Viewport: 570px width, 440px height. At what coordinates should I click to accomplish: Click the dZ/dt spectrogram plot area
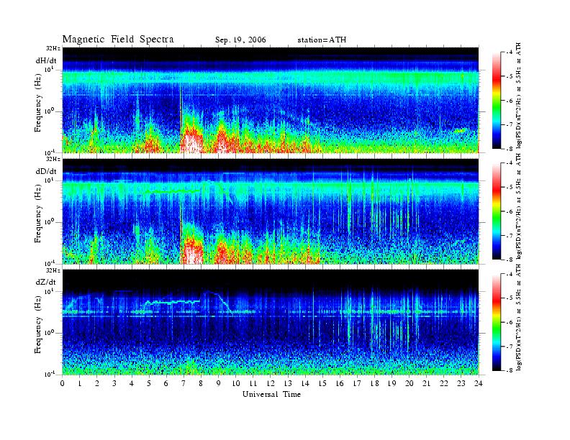271,322
